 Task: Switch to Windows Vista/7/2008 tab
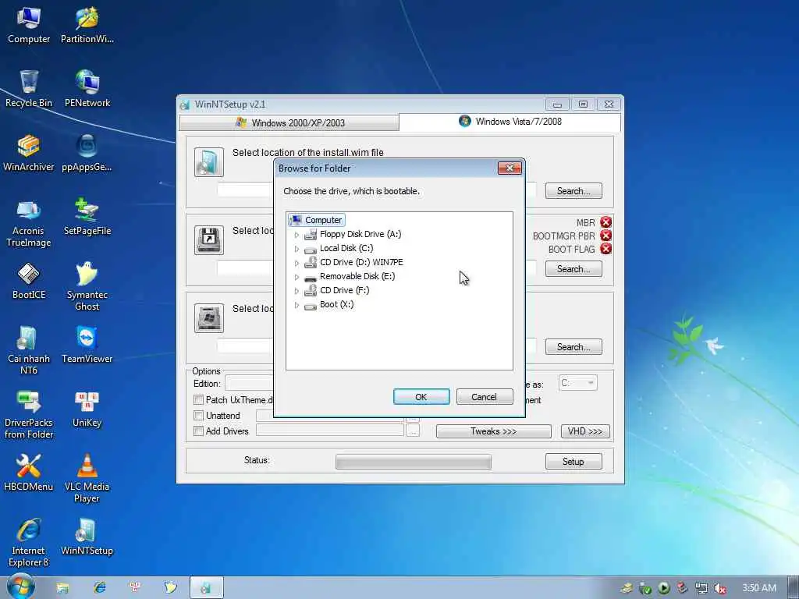click(x=510, y=122)
